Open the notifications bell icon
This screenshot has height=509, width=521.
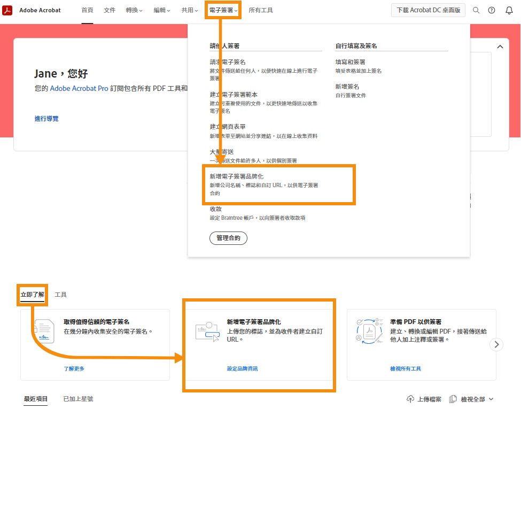tap(509, 10)
